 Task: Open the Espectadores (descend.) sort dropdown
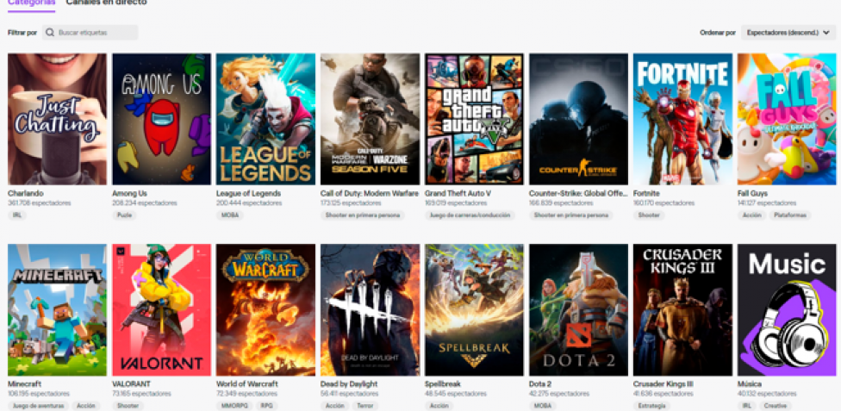point(788,33)
